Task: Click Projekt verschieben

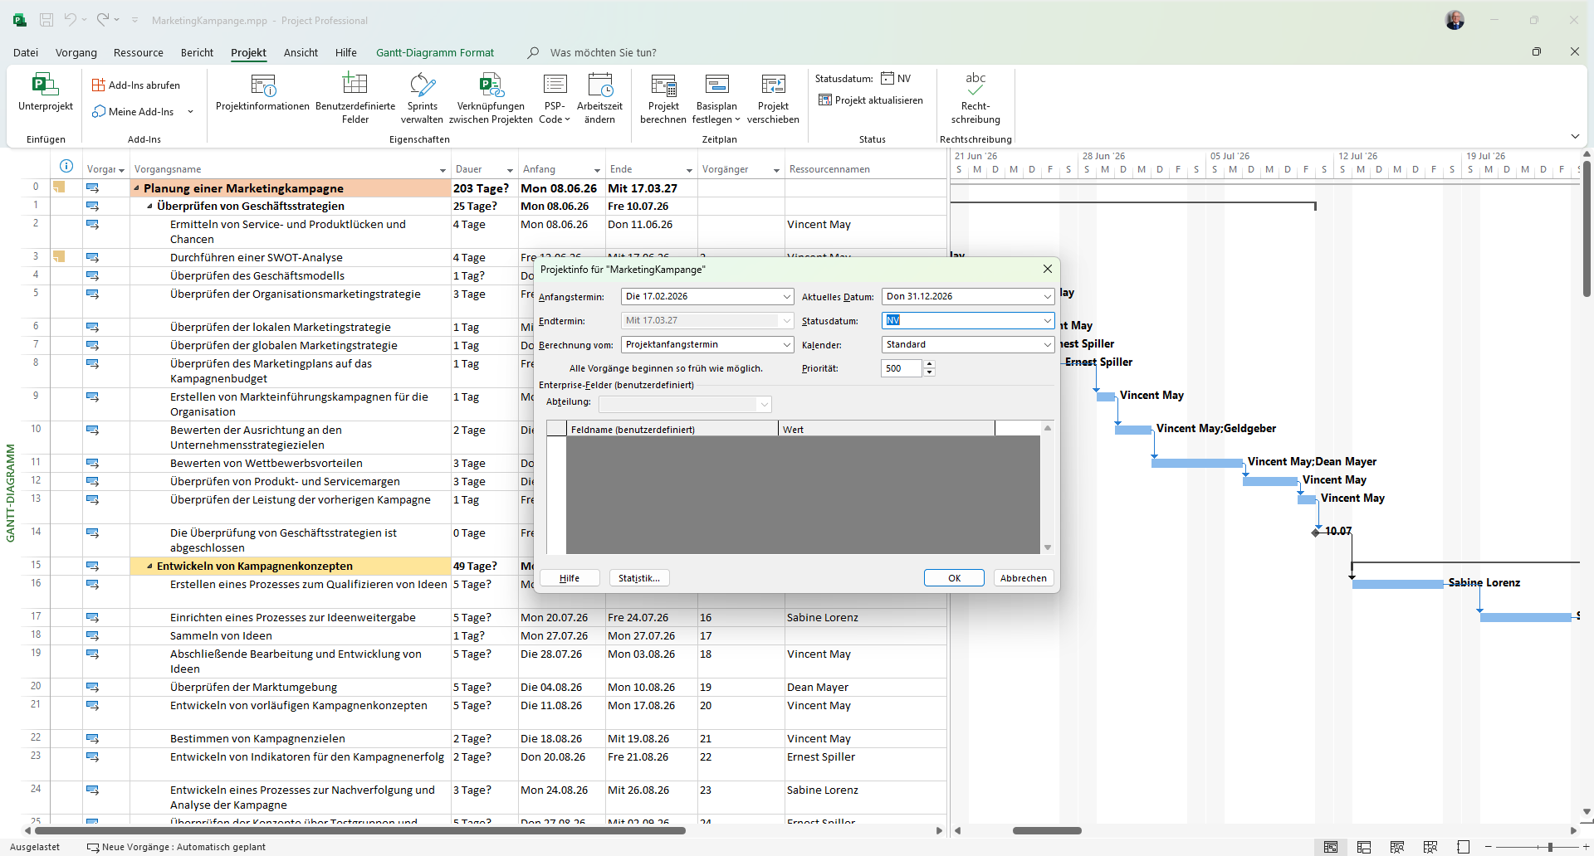Action: tap(773, 99)
